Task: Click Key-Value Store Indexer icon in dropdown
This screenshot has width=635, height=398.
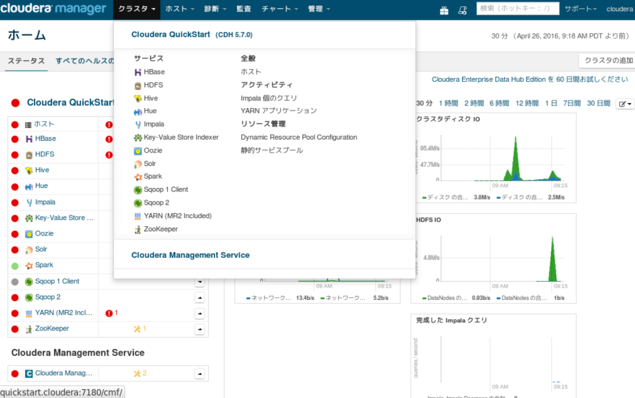Action: tap(138, 138)
